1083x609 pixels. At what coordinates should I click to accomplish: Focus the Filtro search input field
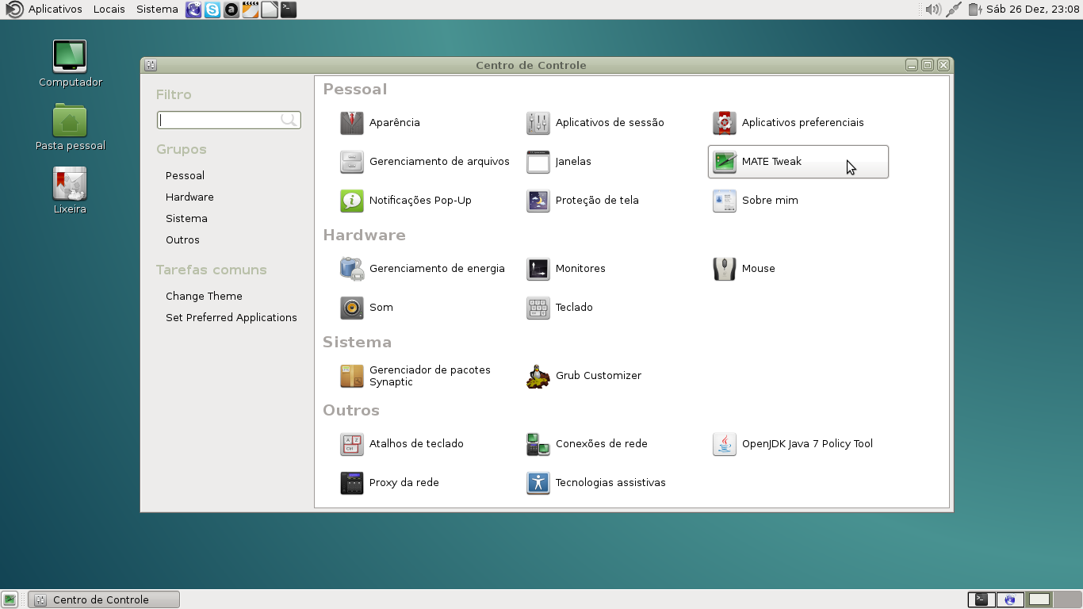(228, 120)
